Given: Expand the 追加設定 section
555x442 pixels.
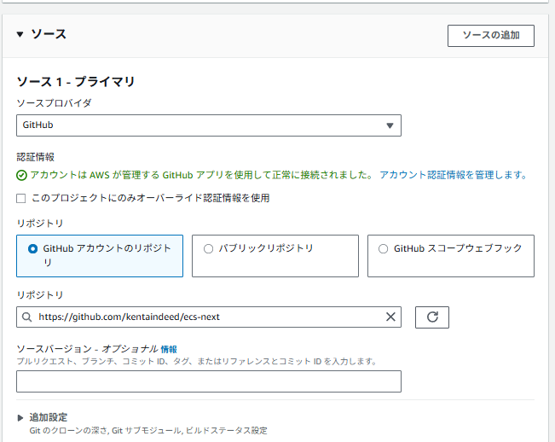Looking at the screenshot, I should coord(21,417).
